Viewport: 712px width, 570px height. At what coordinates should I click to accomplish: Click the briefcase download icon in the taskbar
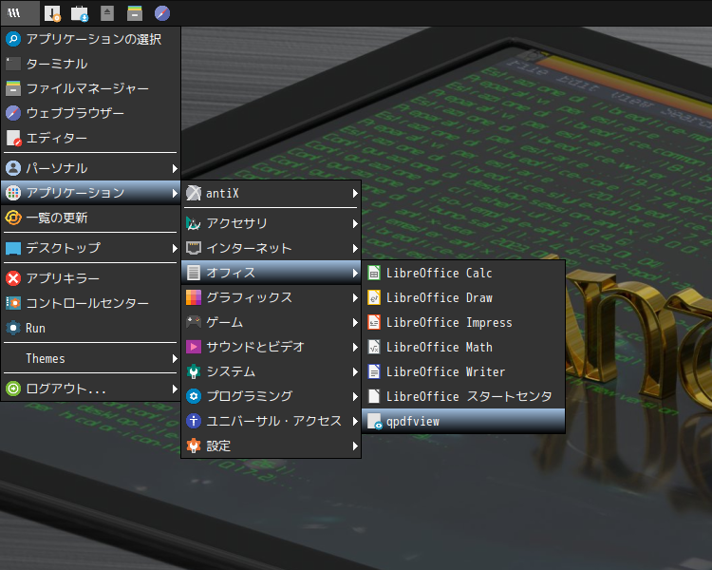click(x=80, y=13)
